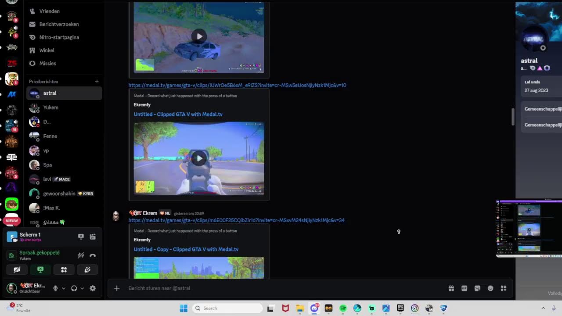Toggle noise suppression icon
The height and width of the screenshot is (316, 562).
(81, 255)
